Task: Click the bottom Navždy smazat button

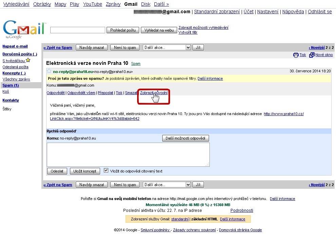Action: [x=92, y=185]
